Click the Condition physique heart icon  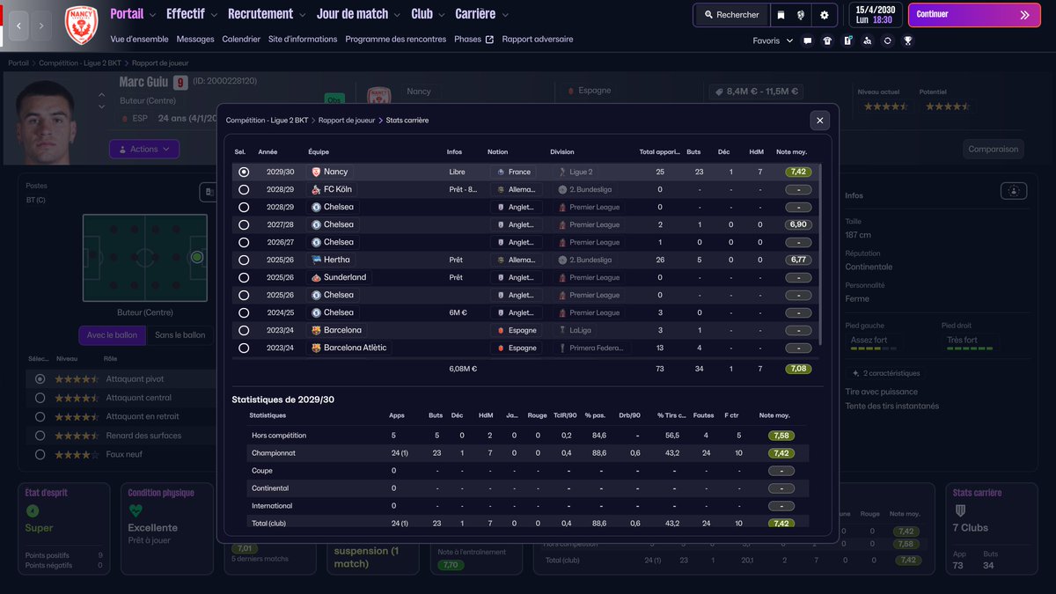click(x=135, y=510)
